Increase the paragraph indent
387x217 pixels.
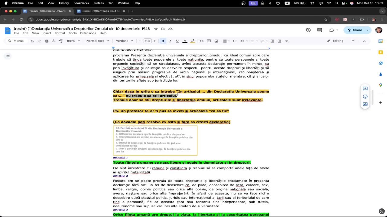(279, 41)
